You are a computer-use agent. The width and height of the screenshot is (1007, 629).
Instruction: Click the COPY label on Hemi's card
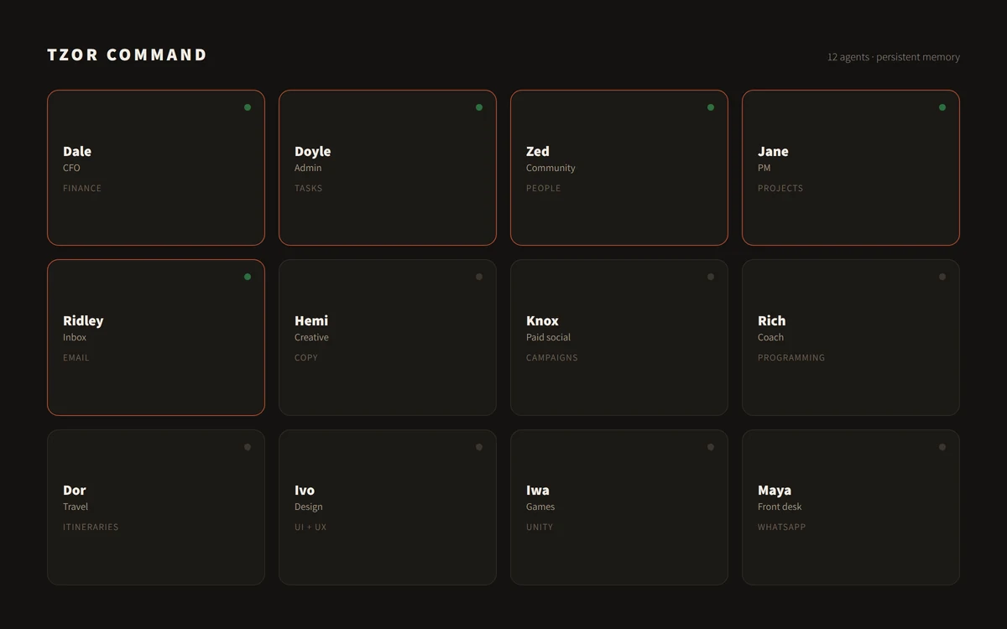pos(306,358)
